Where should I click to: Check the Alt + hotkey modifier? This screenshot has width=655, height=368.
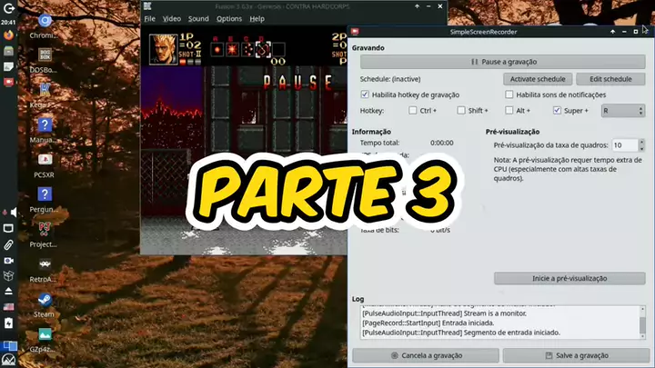(x=509, y=111)
